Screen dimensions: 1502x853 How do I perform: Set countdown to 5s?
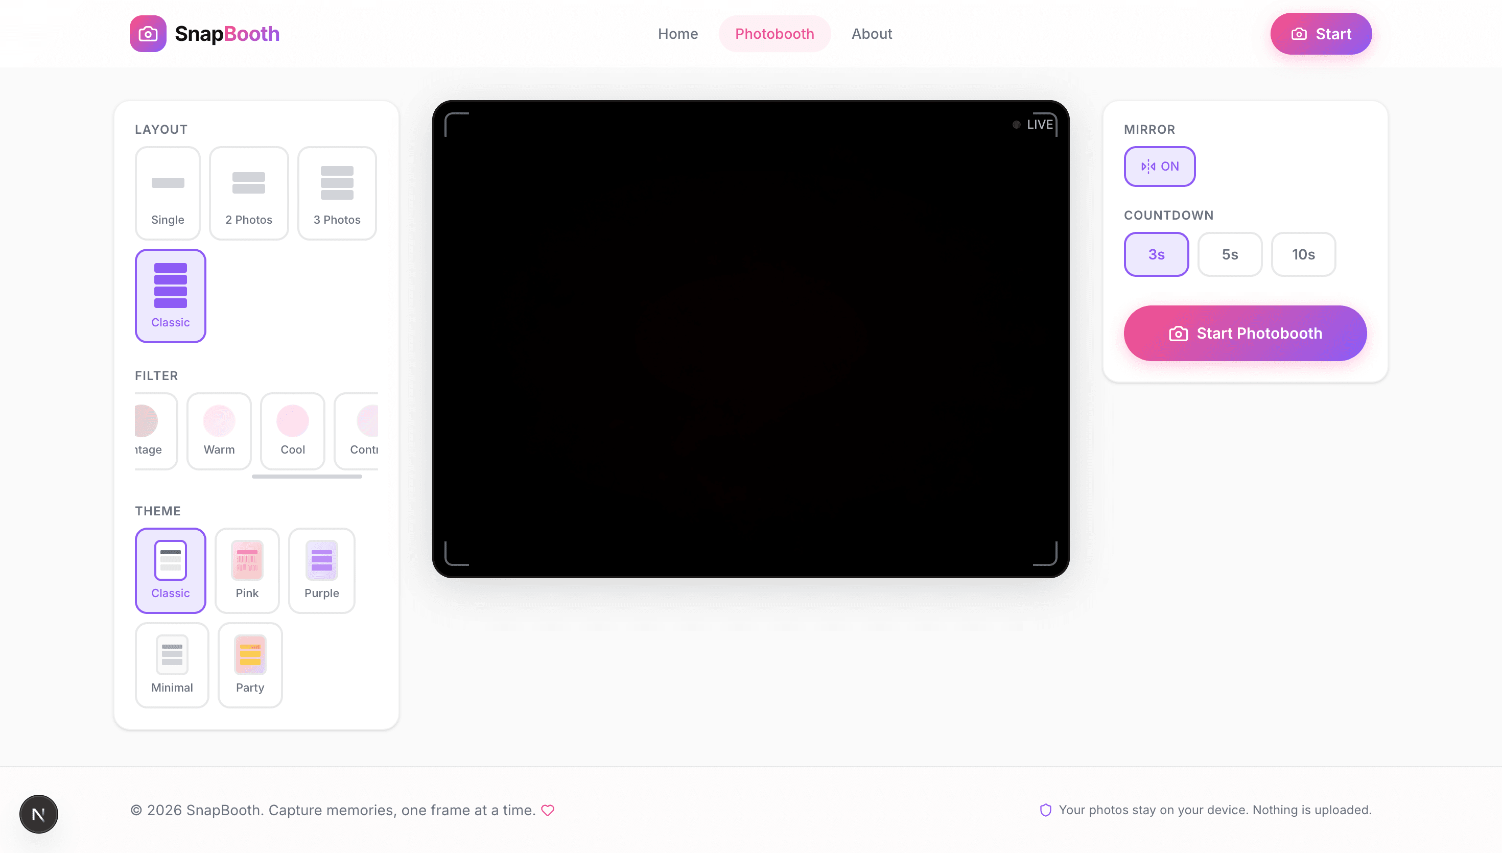click(1230, 254)
